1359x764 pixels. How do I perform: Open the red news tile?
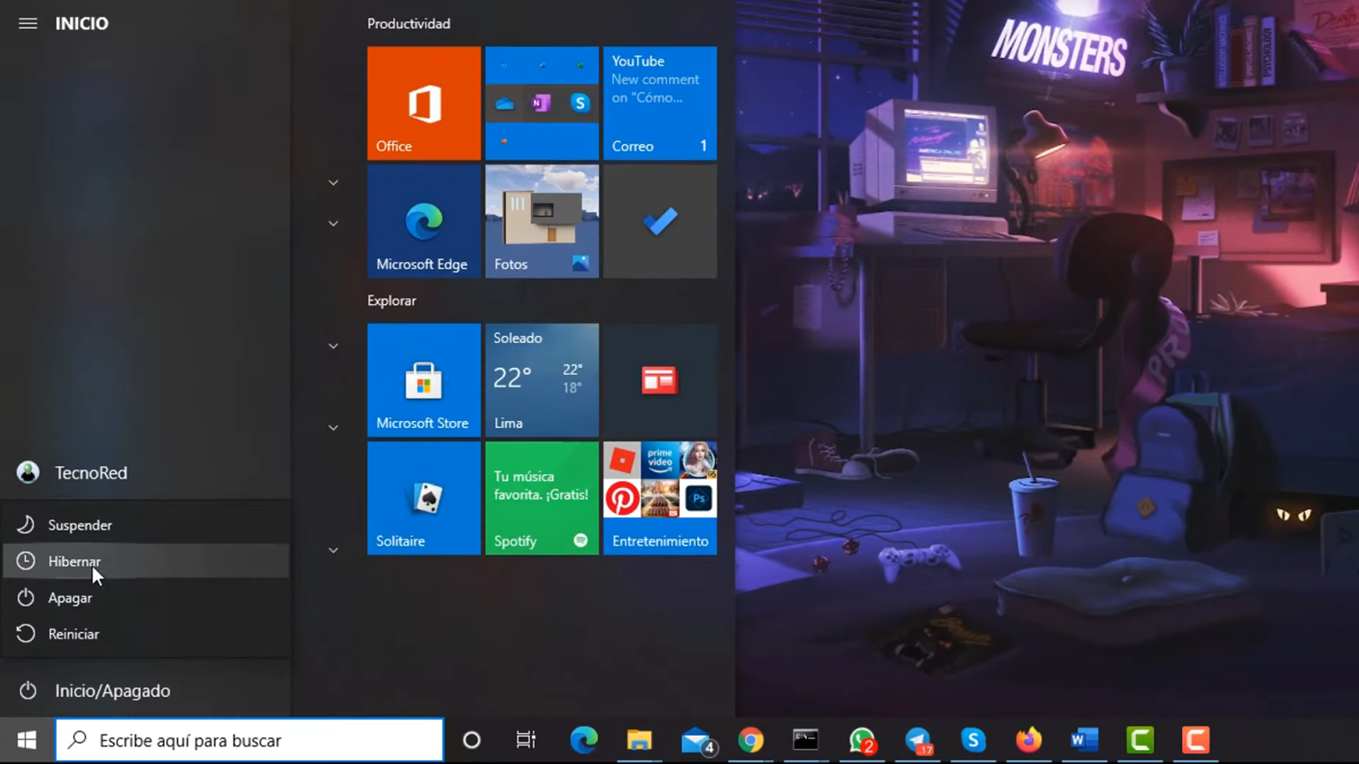tap(660, 380)
